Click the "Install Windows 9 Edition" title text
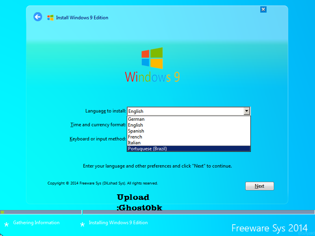The height and width of the screenshot is (236, 315). pyautogui.click(x=82, y=18)
